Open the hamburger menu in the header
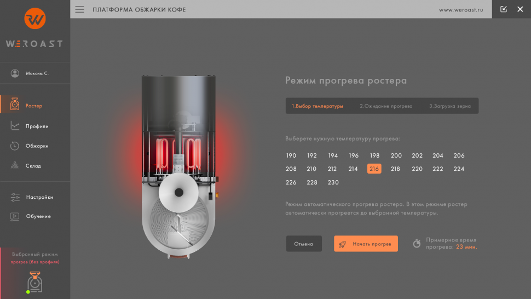 pyautogui.click(x=79, y=9)
